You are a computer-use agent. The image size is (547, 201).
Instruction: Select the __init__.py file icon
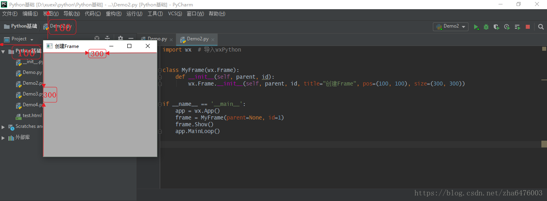[18, 62]
